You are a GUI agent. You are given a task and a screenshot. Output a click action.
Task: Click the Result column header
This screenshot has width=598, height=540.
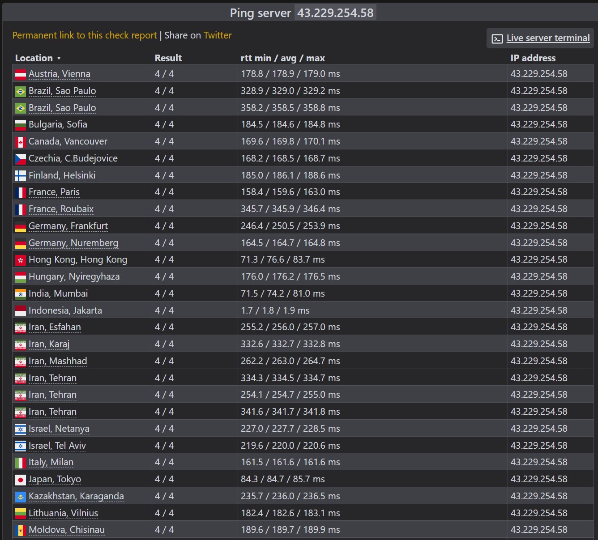pyautogui.click(x=168, y=58)
